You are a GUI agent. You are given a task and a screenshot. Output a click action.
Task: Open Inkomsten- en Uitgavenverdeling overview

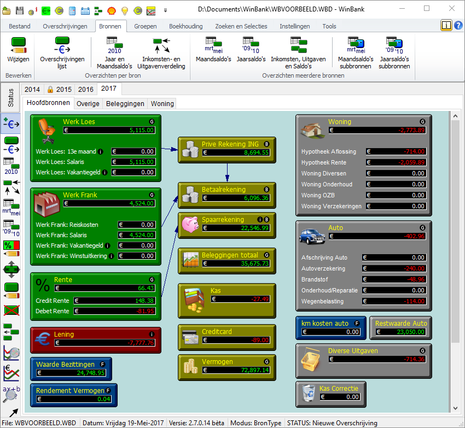click(164, 53)
